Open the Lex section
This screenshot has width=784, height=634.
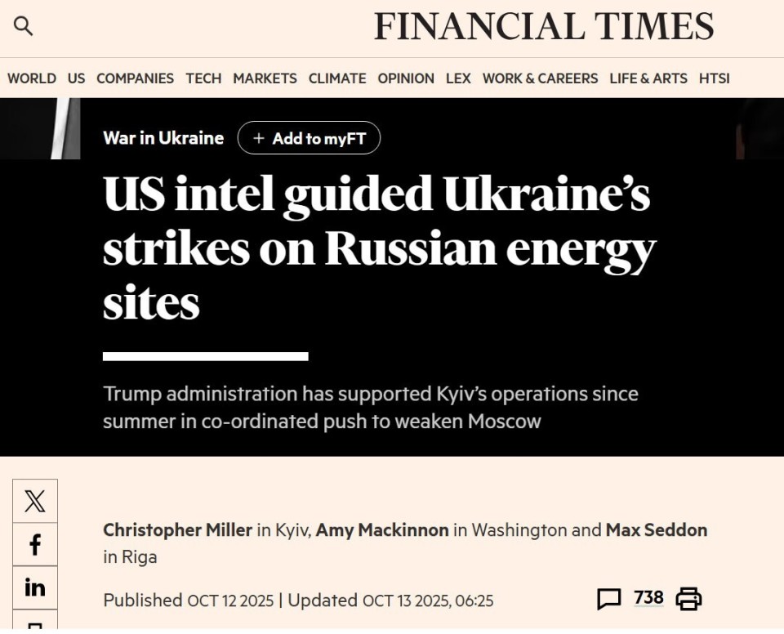(458, 78)
